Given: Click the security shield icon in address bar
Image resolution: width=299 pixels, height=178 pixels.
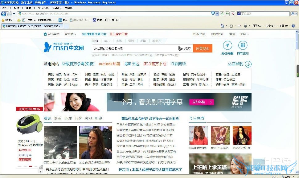Looking at the screenshot, I should pos(213,14).
